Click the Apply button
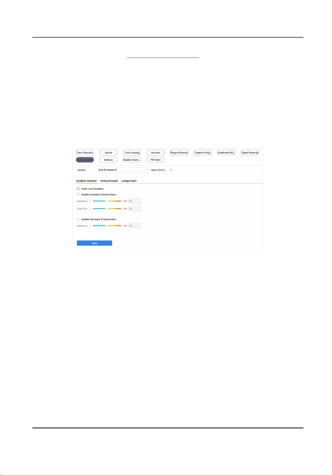The image size is (332, 475). point(95,243)
